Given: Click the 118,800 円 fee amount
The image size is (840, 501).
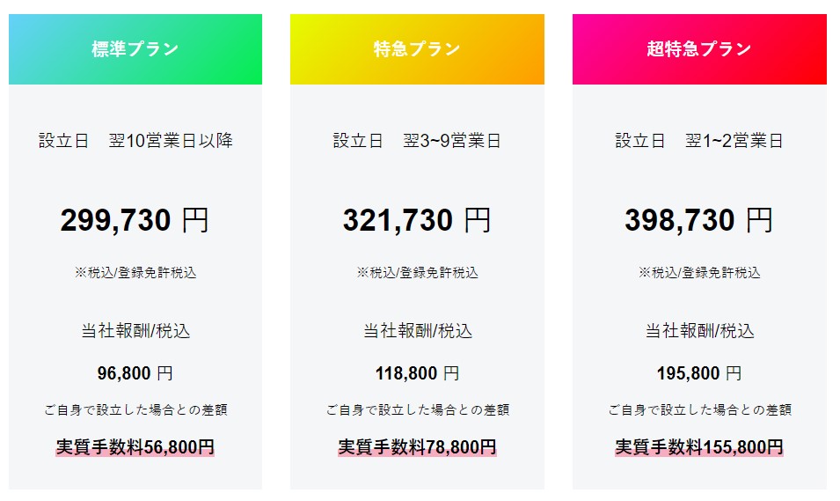Looking at the screenshot, I should pyautogui.click(x=417, y=372).
